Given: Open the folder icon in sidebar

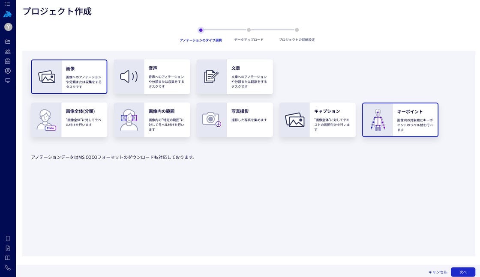Looking at the screenshot, I should pyautogui.click(x=8, y=42).
